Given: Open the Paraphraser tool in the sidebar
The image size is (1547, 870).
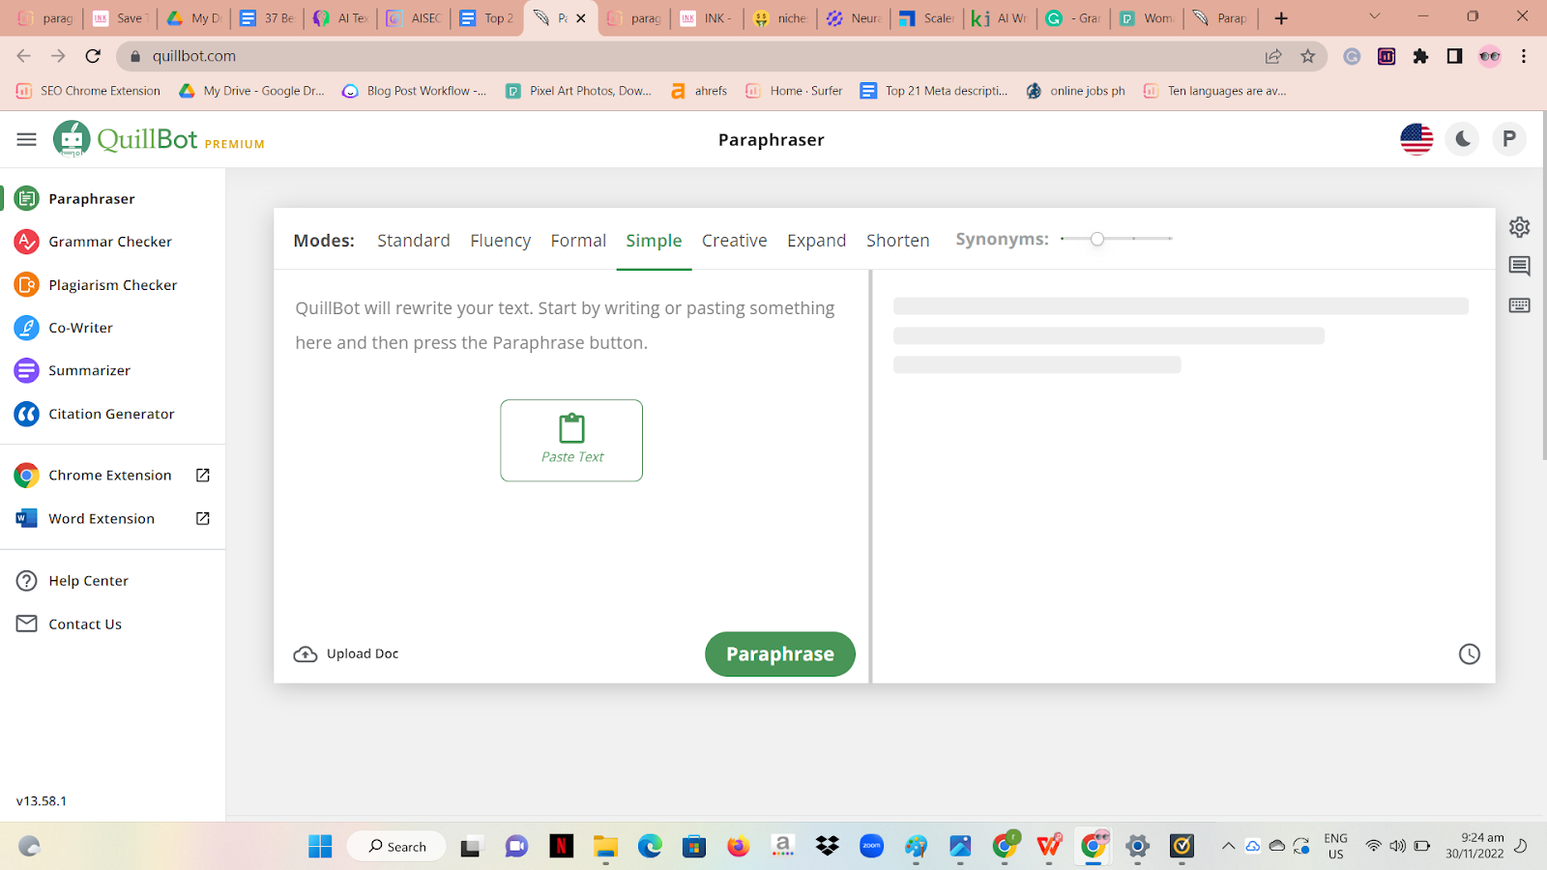Looking at the screenshot, I should point(92,199).
